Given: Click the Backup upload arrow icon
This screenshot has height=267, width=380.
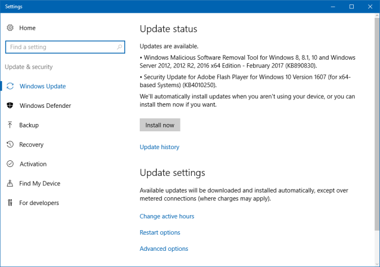Looking at the screenshot, I should pyautogui.click(x=10, y=125).
